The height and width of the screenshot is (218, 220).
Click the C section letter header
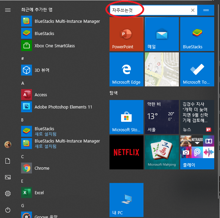tap(22, 157)
